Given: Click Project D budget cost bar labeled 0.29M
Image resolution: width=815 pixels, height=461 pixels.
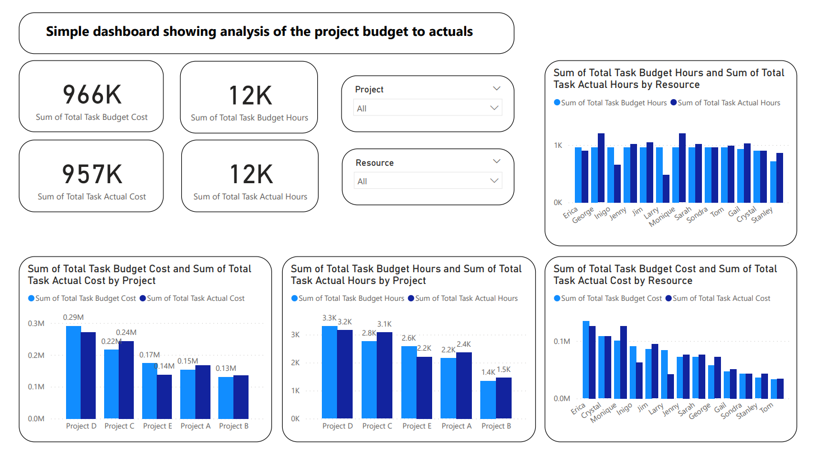Looking at the screenshot, I should (73, 372).
